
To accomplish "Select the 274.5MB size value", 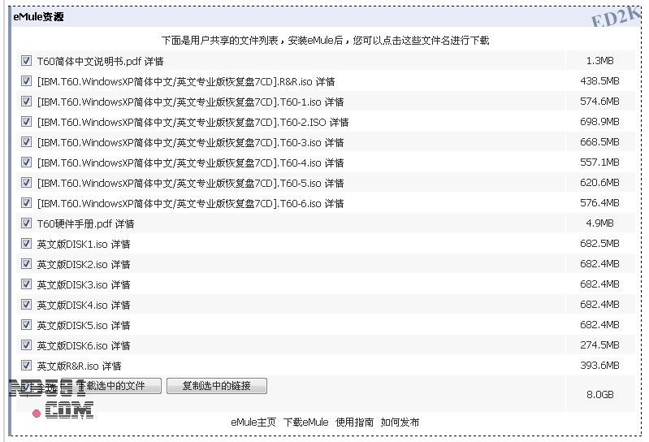I will [x=599, y=344].
